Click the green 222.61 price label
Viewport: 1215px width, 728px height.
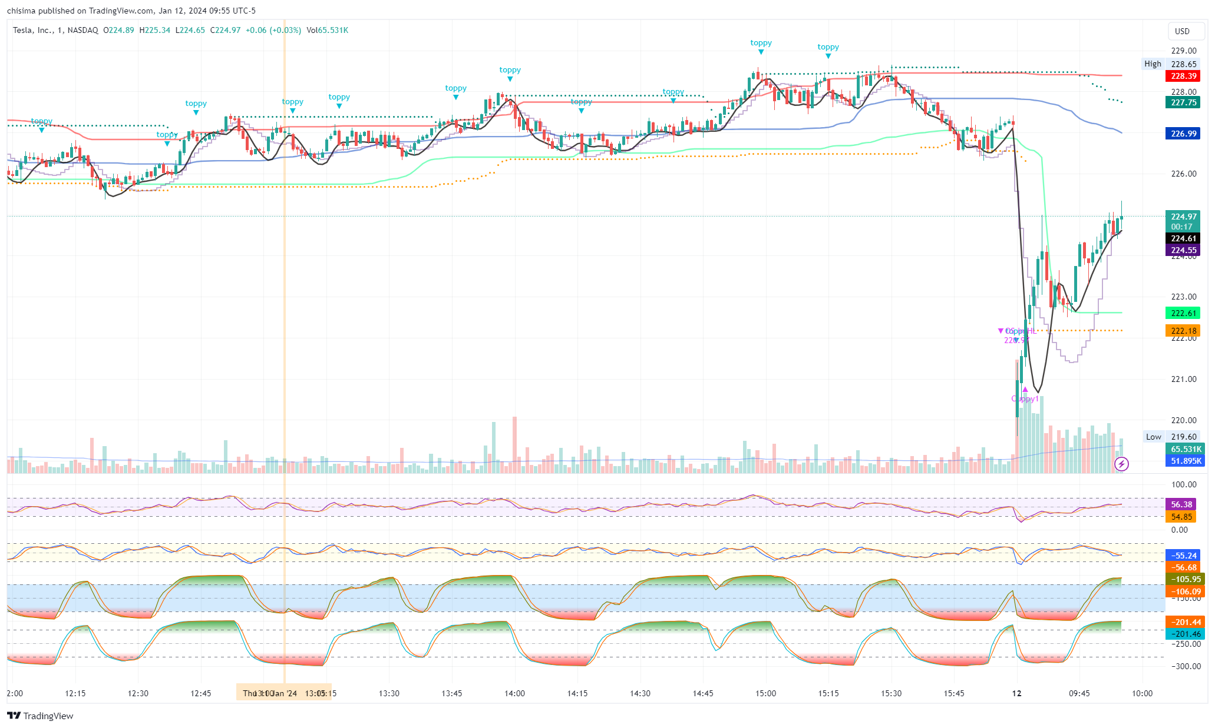1183,313
